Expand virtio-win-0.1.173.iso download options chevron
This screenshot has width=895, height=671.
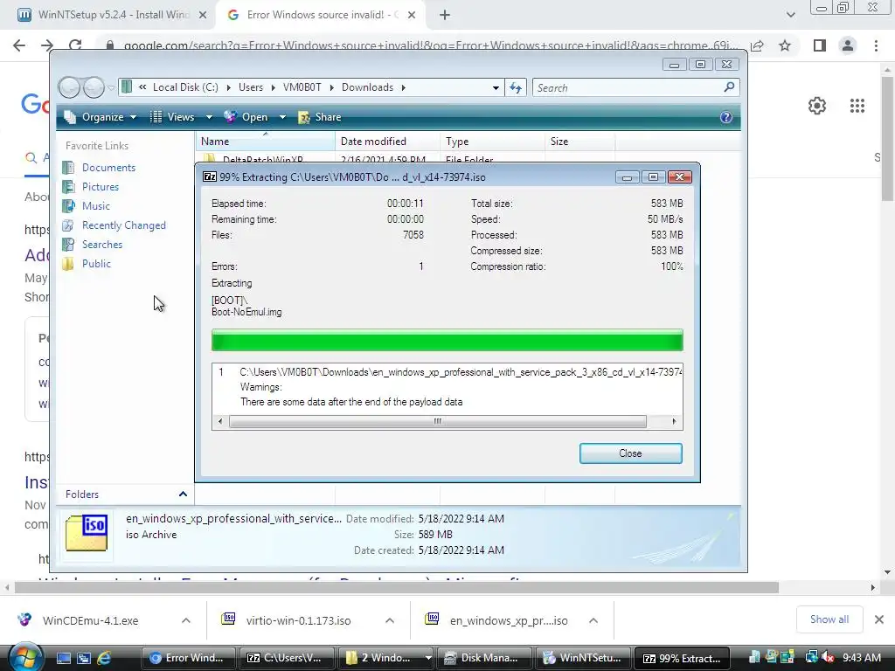click(390, 620)
